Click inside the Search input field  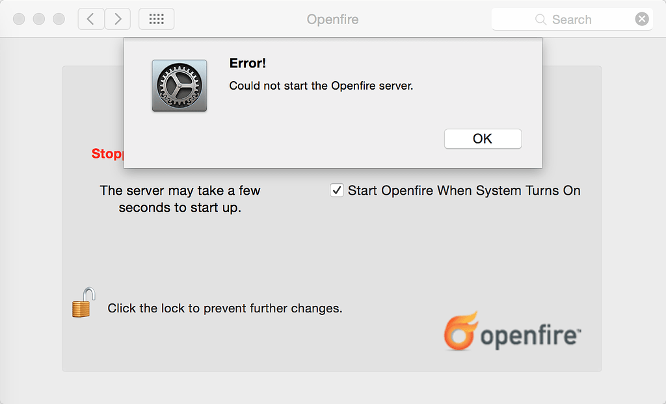tap(579, 19)
